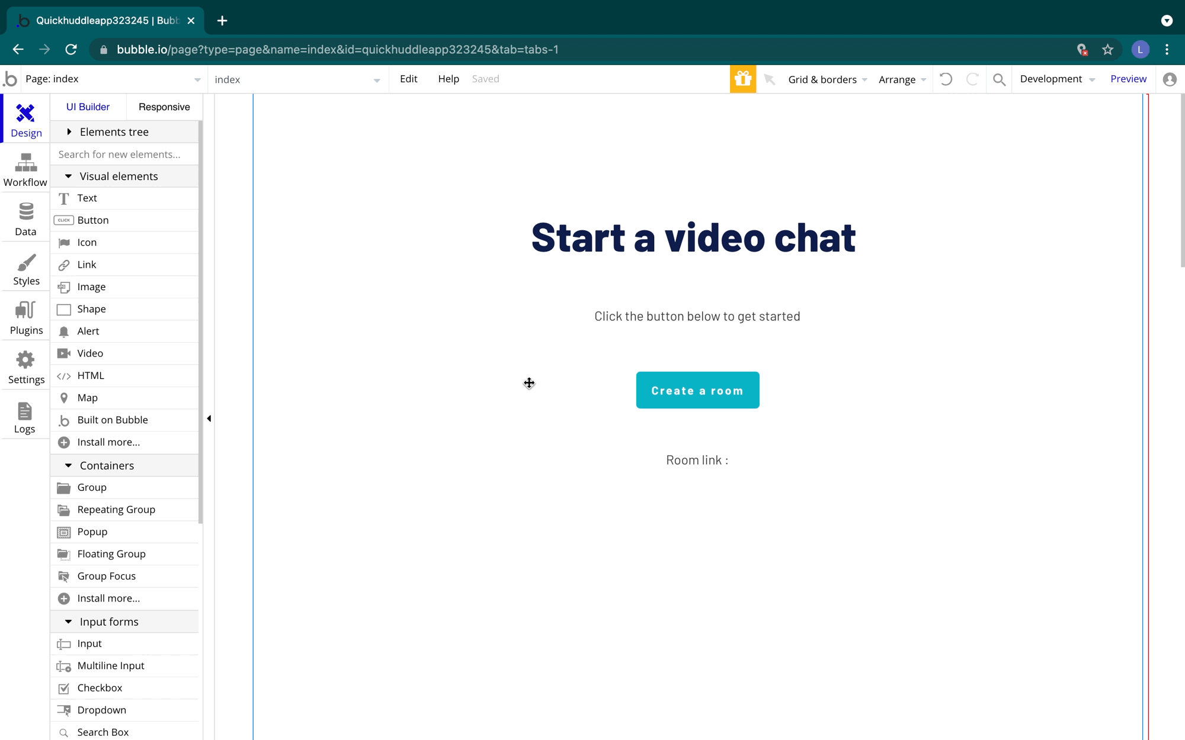This screenshot has height=740, width=1185.
Task: Open the Edit menu
Action: 409,79
